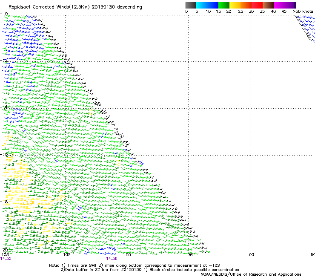Click the magenta 40–45 knots legend segment
Viewport: 315px width, 277px height.
(x=279, y=5)
